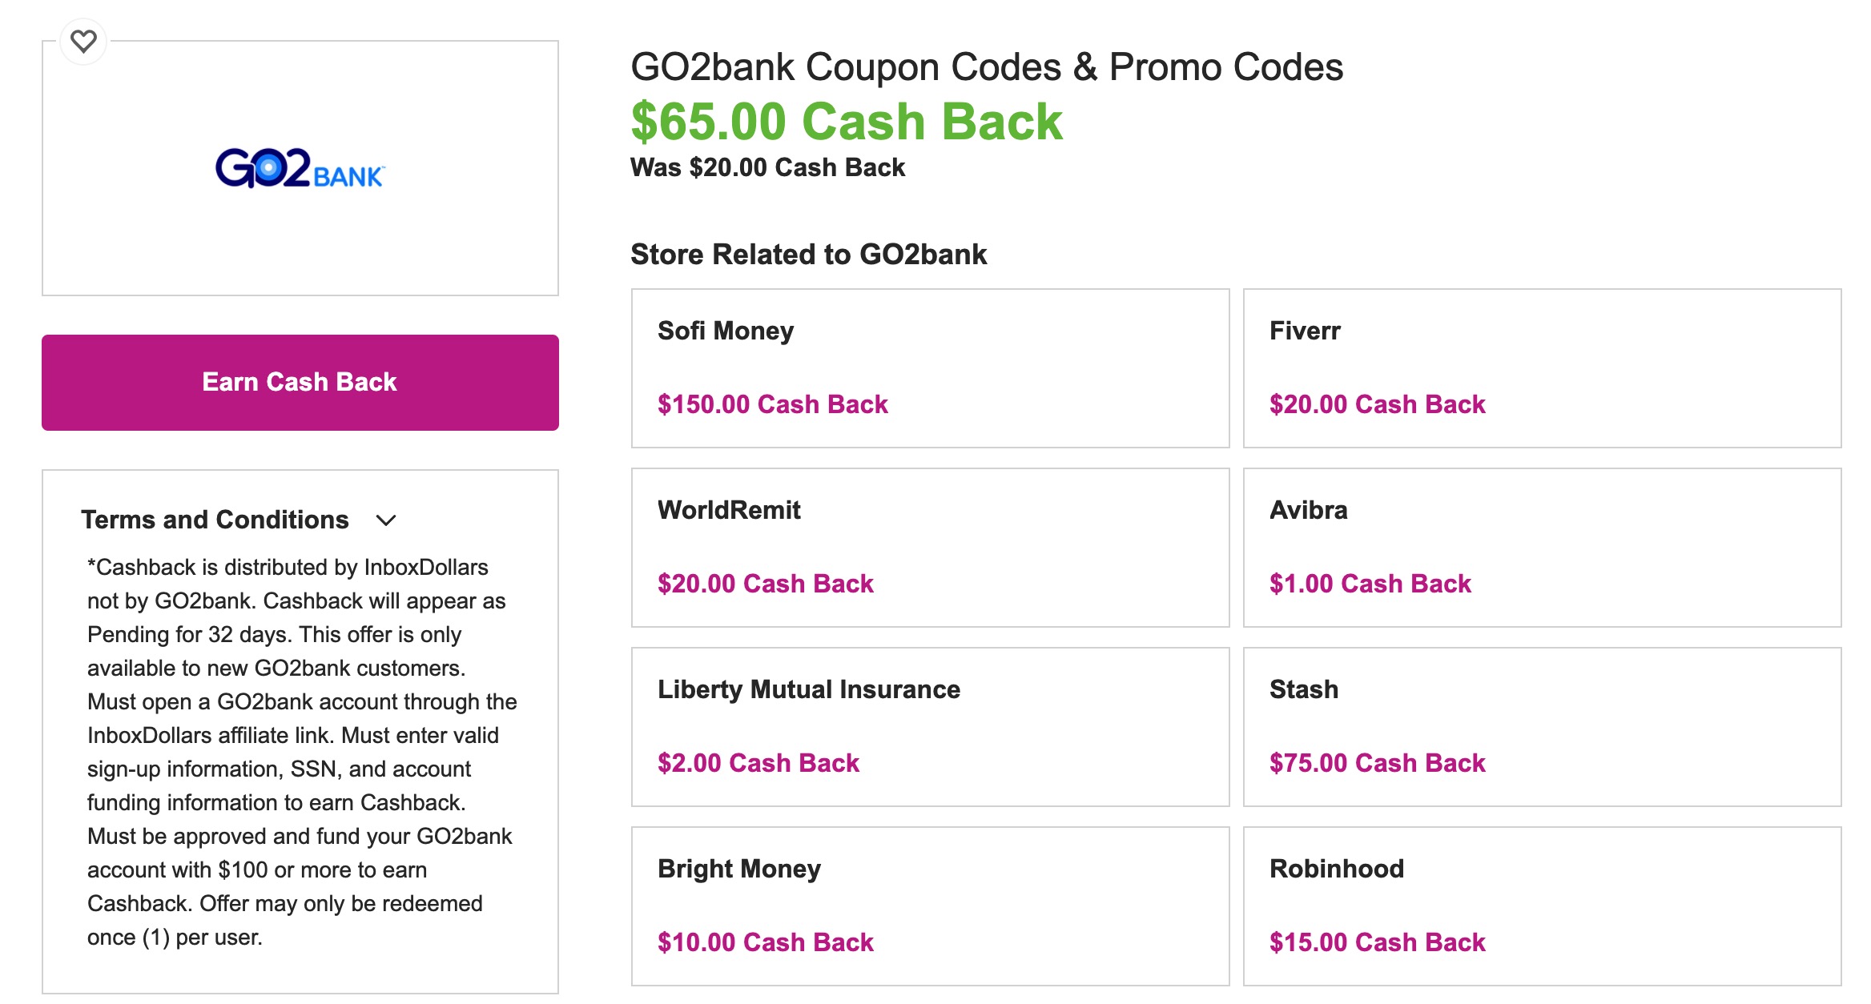
Task: Click Avibra $1.00 Cash Back text
Action: (x=1370, y=584)
